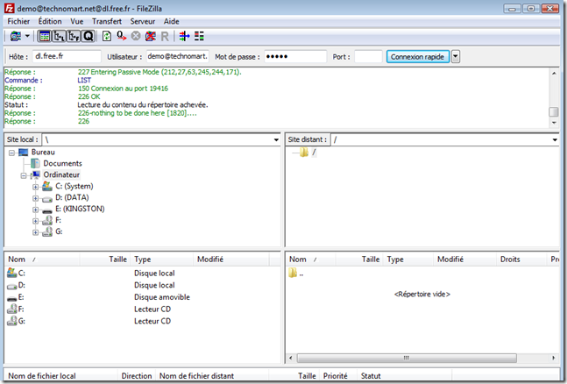
Task: Click the Utilisateur input field
Action: pyautogui.click(x=178, y=56)
